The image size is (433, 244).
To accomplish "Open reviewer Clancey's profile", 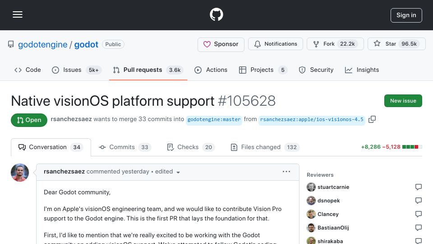I will point(328,214).
